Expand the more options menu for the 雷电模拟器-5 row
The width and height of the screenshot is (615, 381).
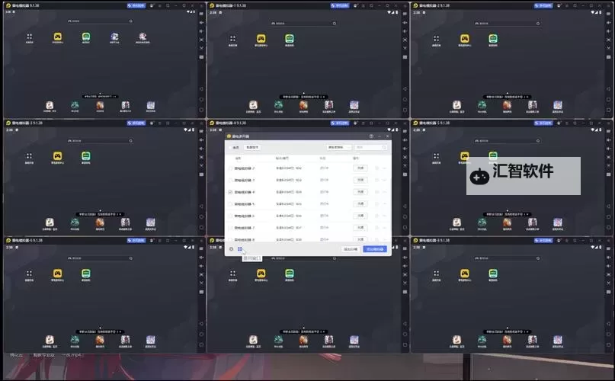point(385,204)
